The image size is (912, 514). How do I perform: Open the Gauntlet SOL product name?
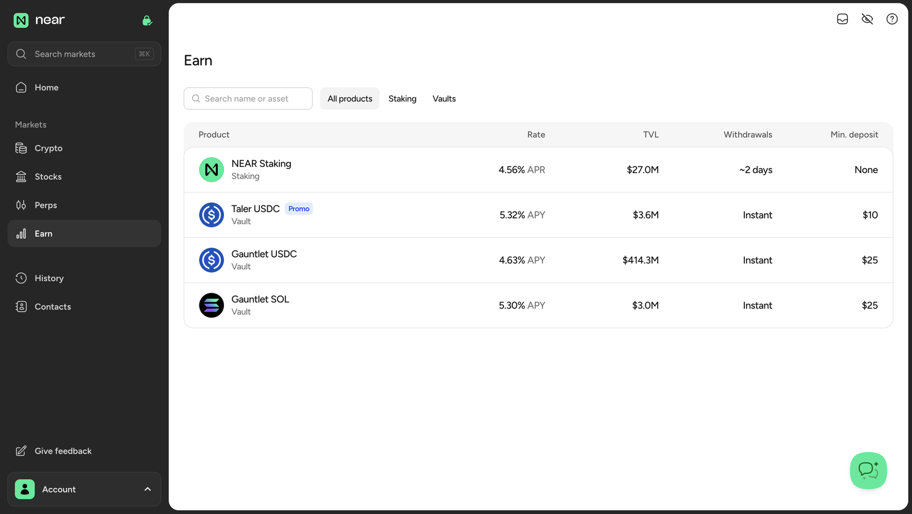pos(260,299)
